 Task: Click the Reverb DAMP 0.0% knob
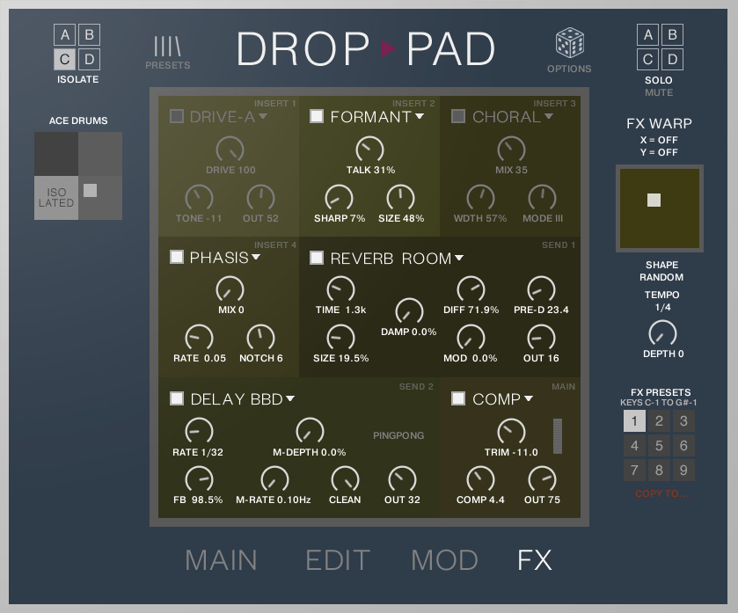pyautogui.click(x=409, y=311)
